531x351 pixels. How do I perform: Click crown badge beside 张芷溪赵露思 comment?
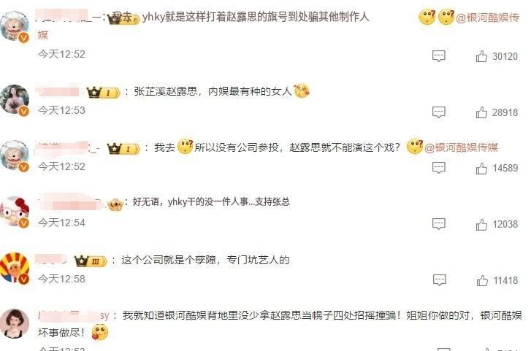point(103,93)
